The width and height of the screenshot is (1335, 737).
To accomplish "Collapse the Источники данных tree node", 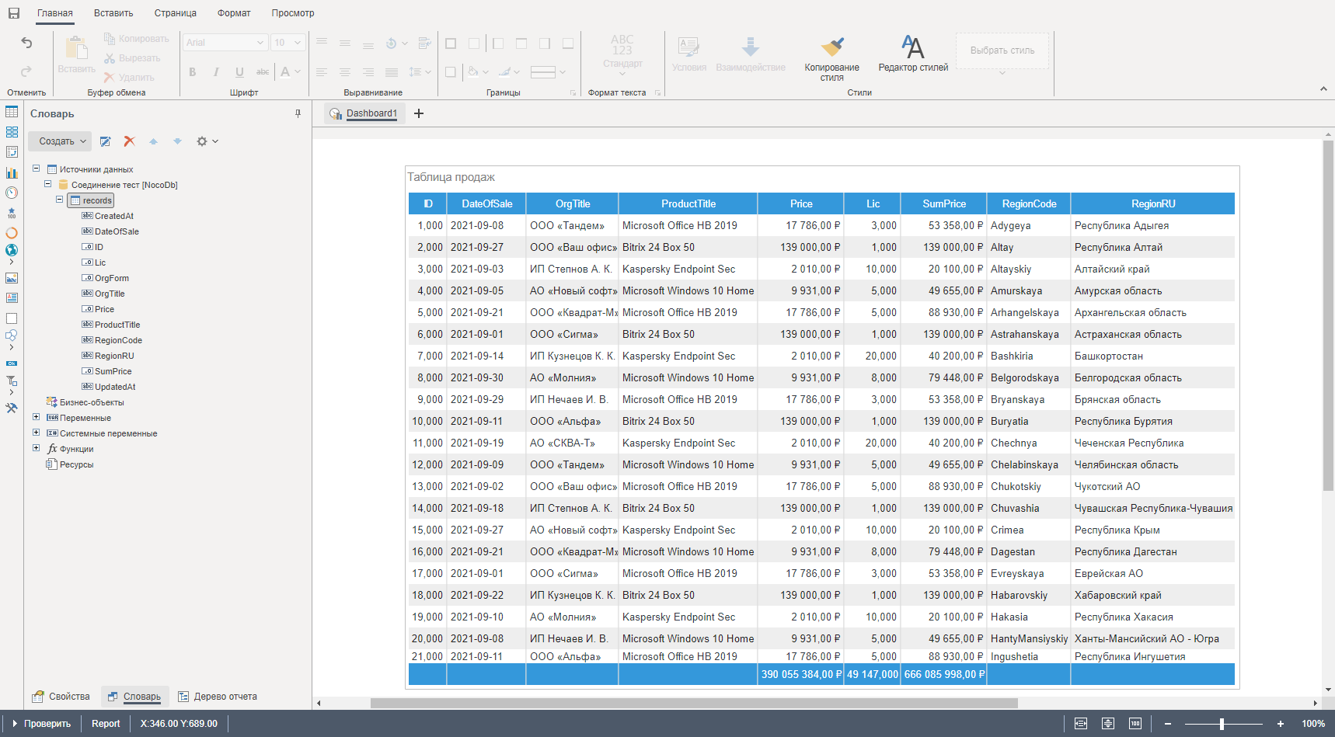I will [x=36, y=169].
